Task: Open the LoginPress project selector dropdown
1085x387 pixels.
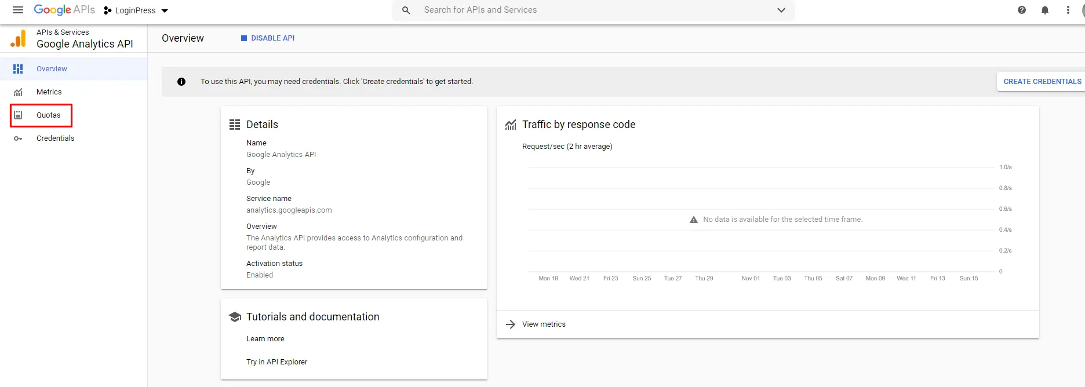Action: [136, 10]
